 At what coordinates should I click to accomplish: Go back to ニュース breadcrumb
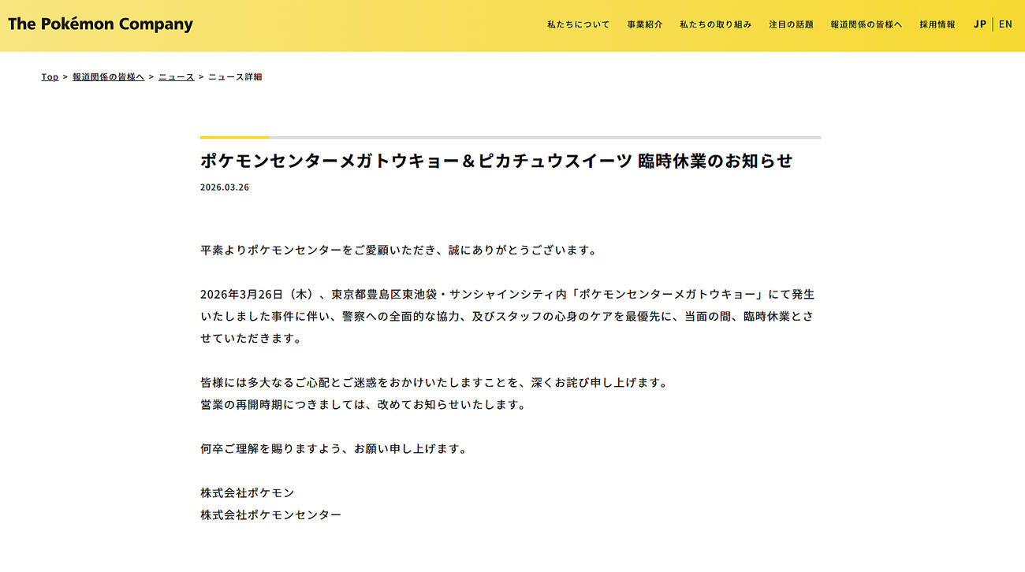point(176,76)
